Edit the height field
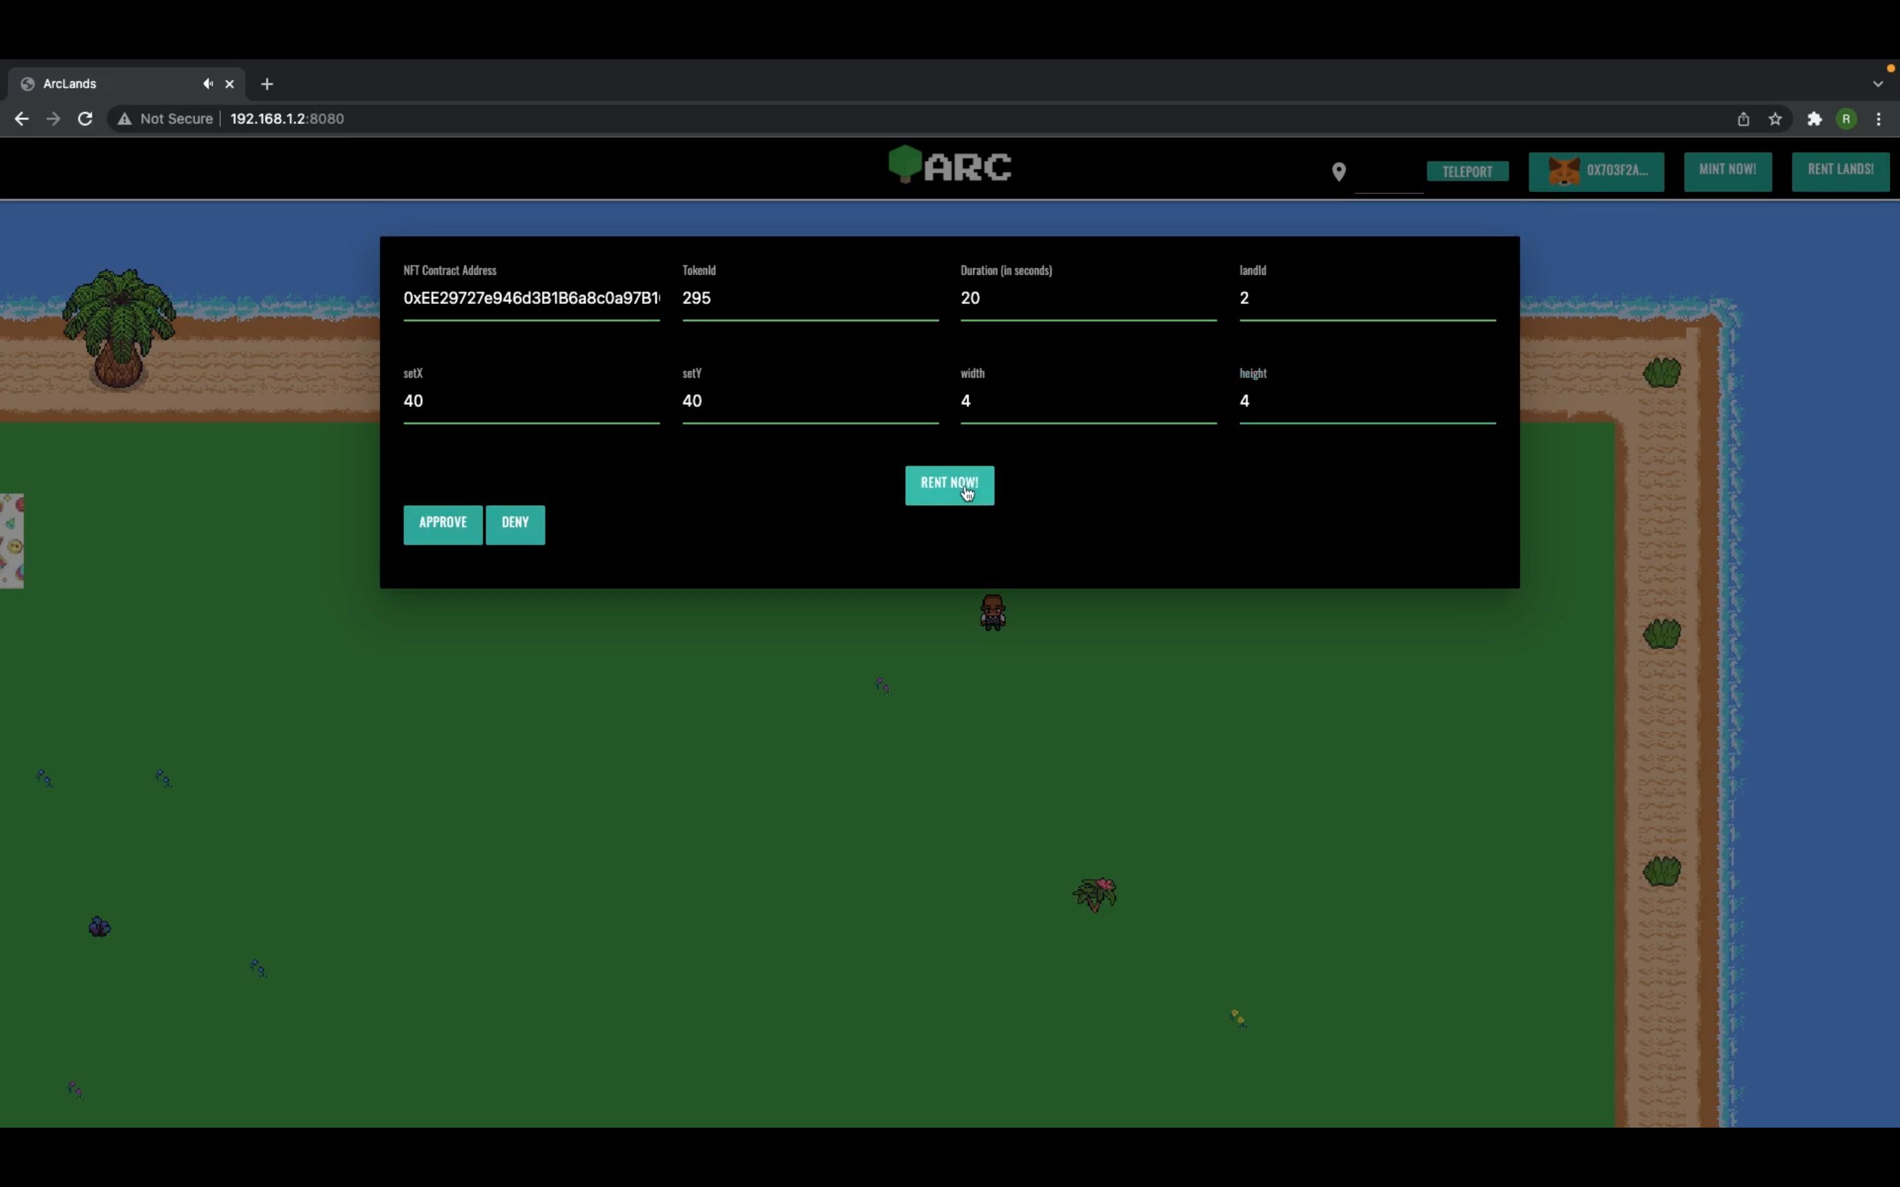Image resolution: width=1900 pixels, height=1187 pixels. (x=1367, y=401)
